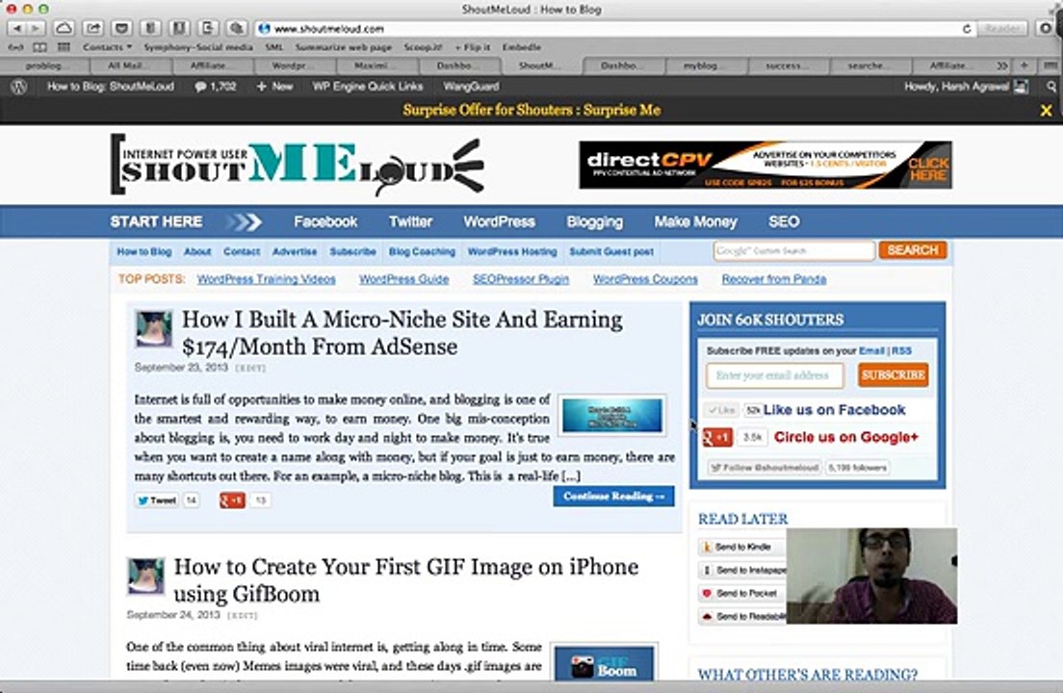Image resolution: width=1063 pixels, height=693 pixels.
Task: Open Blog Coaching in secondary menu
Action: (422, 251)
